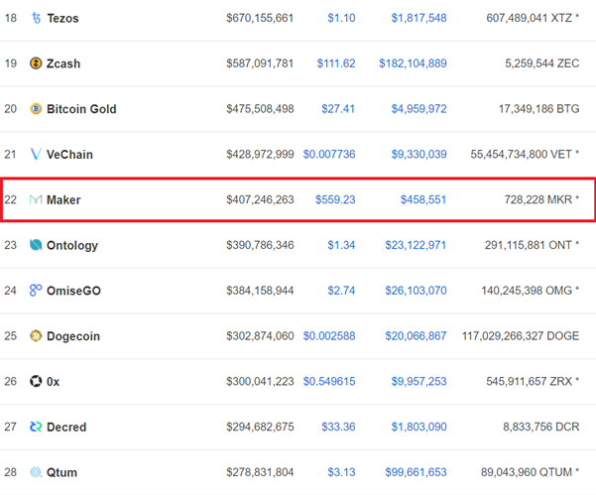This screenshot has height=495, width=596.
Task: Click Decred price $33.36
Action: coord(338,427)
